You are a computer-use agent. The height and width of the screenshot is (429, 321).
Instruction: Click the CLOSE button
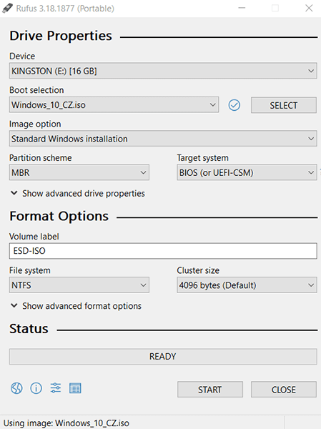[x=284, y=390]
